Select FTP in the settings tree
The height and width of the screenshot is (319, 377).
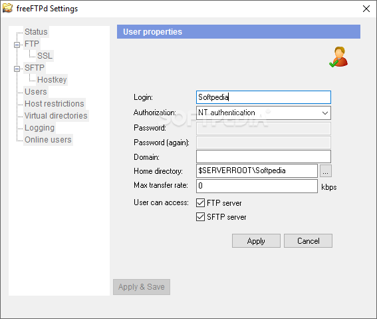click(31, 44)
